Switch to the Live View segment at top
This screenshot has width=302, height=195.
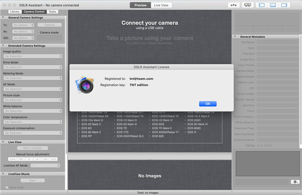tap(161, 5)
